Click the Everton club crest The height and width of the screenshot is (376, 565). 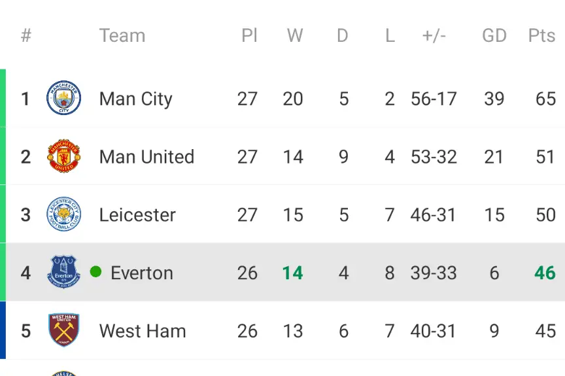coord(64,272)
